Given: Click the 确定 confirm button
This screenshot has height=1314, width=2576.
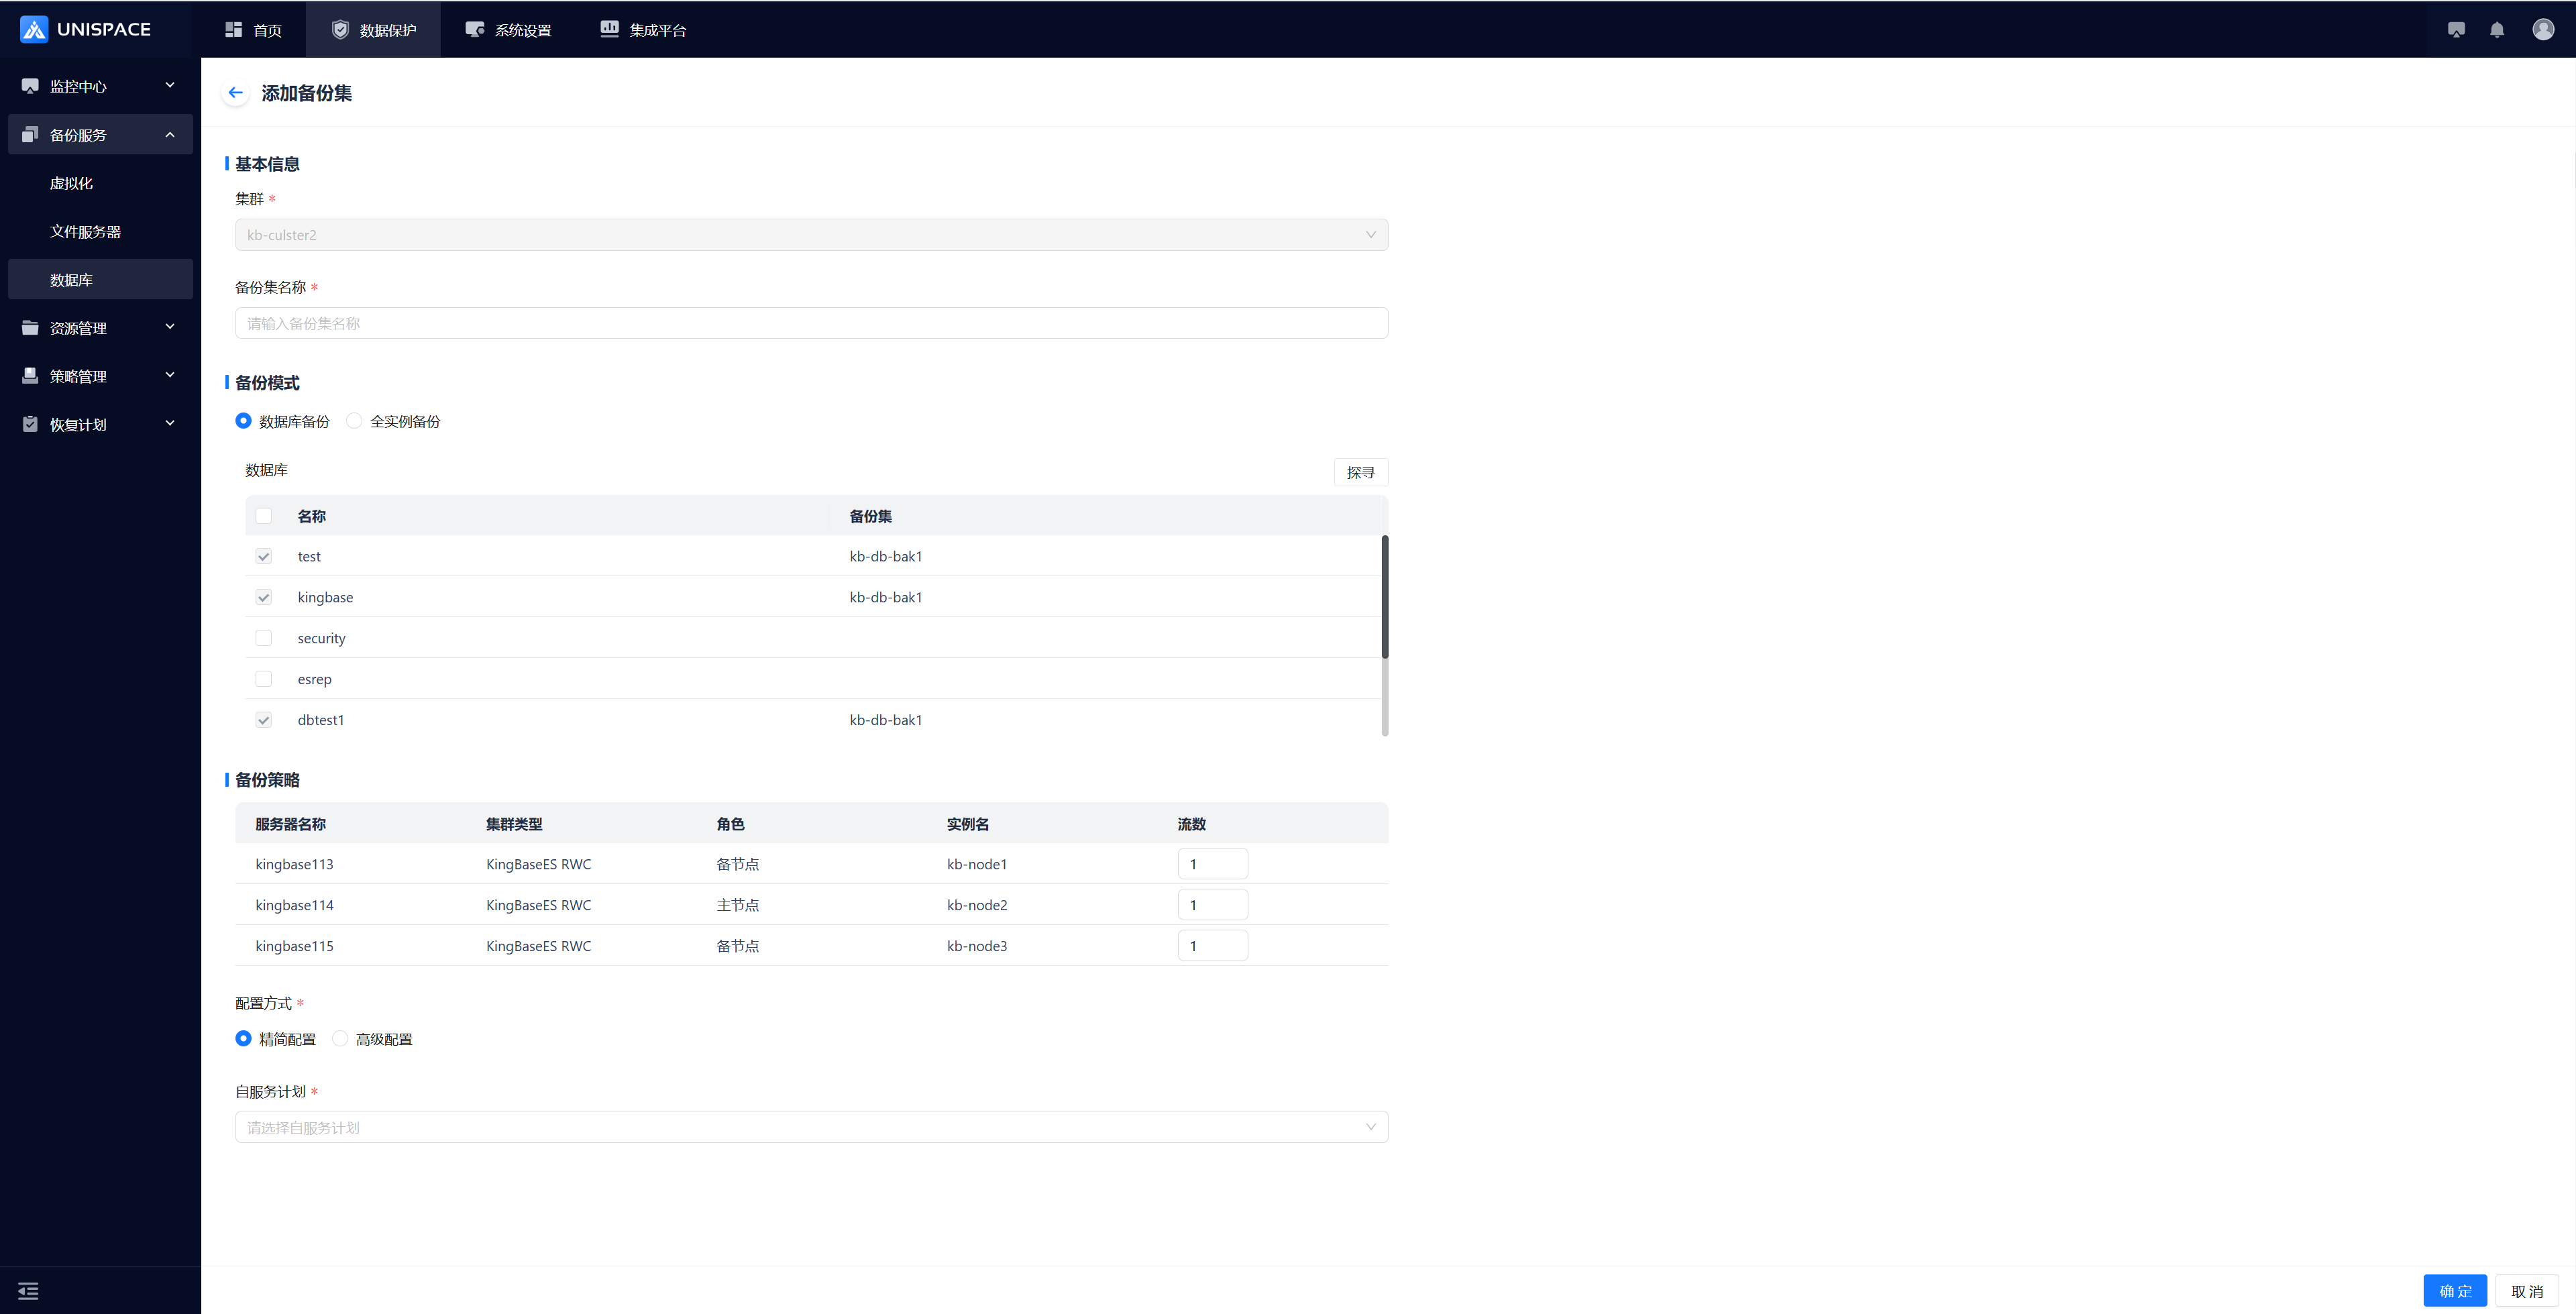Looking at the screenshot, I should [2454, 1291].
